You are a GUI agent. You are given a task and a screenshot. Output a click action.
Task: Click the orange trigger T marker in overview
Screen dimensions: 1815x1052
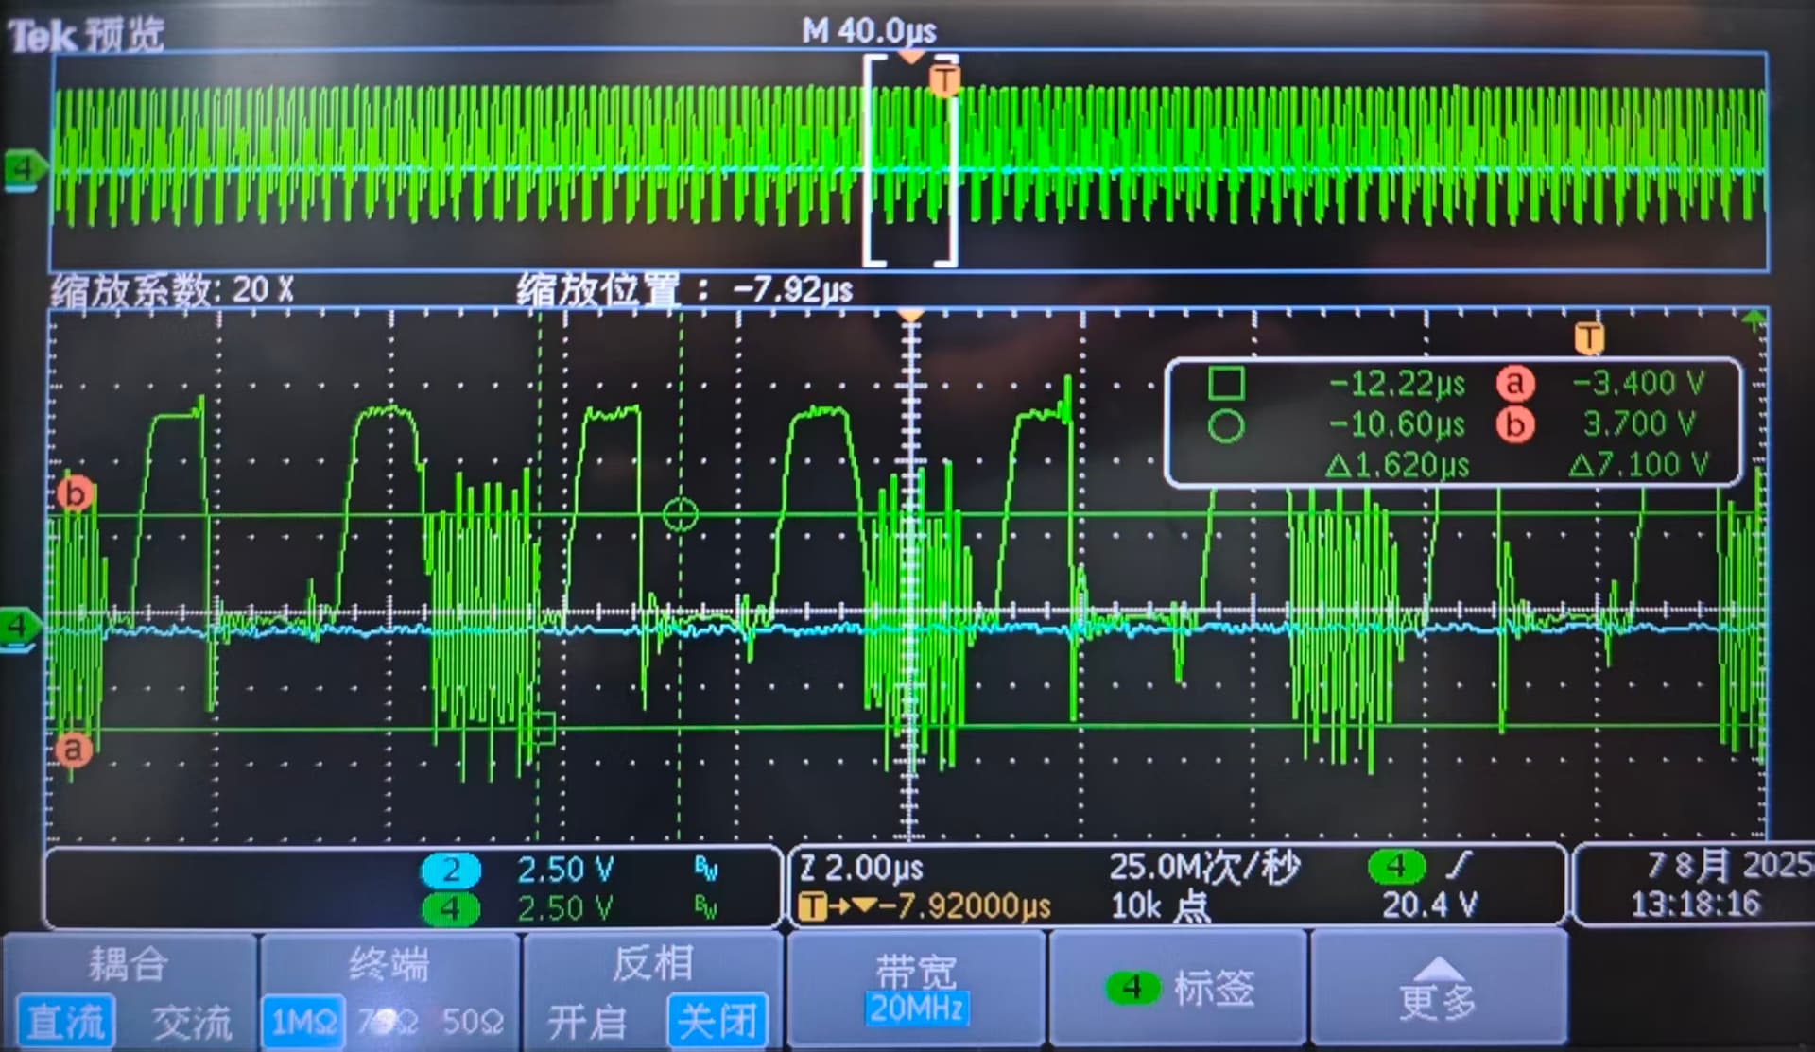[944, 80]
